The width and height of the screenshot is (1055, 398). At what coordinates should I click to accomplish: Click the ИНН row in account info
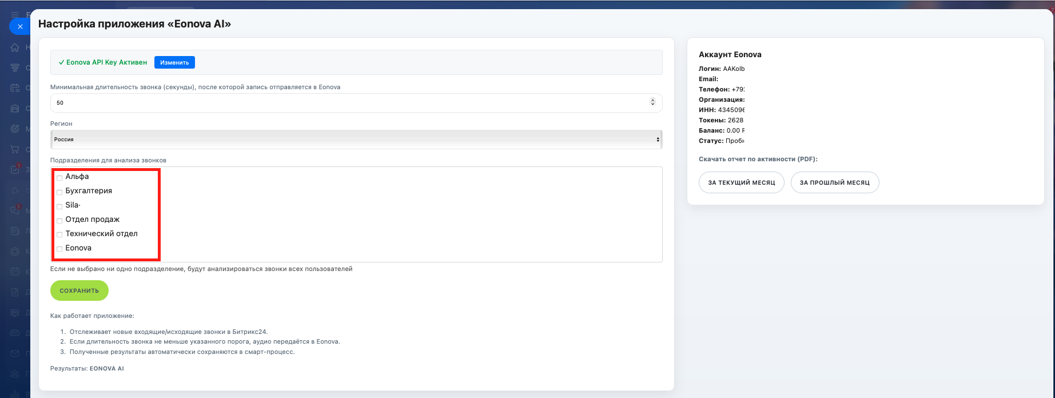pos(722,110)
